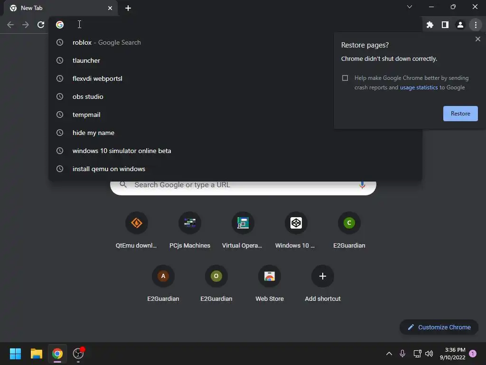Close the New Tab tab
Viewport: 486px width, 365px height.
[110, 8]
